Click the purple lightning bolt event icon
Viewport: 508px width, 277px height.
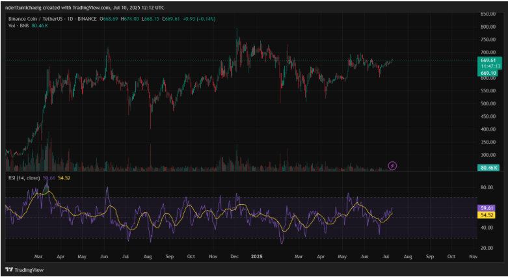[392, 166]
